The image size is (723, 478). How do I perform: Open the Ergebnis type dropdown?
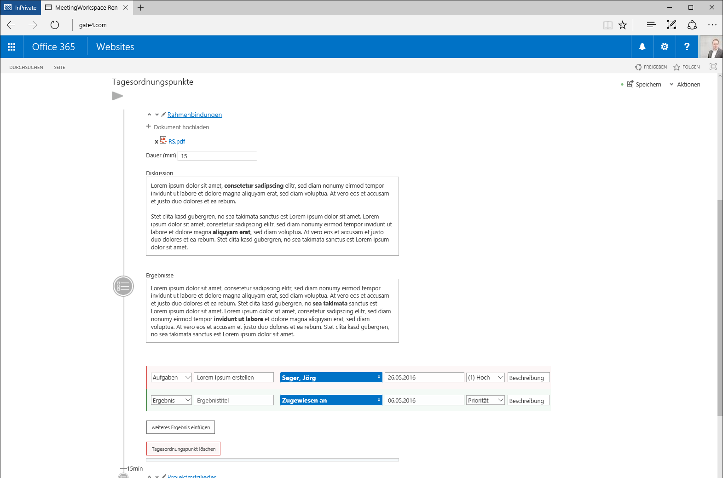click(x=171, y=400)
